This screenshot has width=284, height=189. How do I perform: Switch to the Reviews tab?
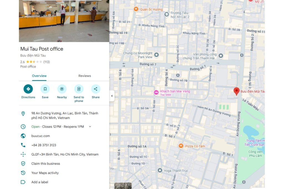pos(85,76)
